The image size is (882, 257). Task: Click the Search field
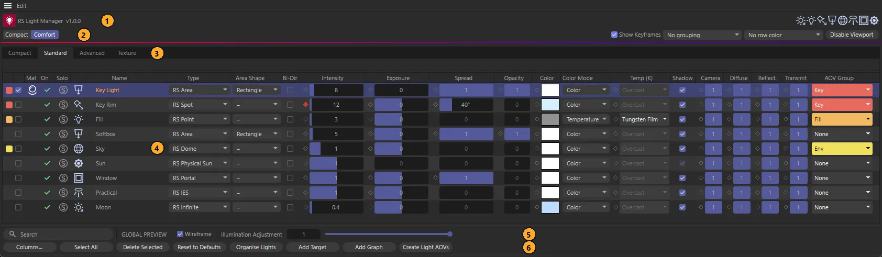[58, 234]
